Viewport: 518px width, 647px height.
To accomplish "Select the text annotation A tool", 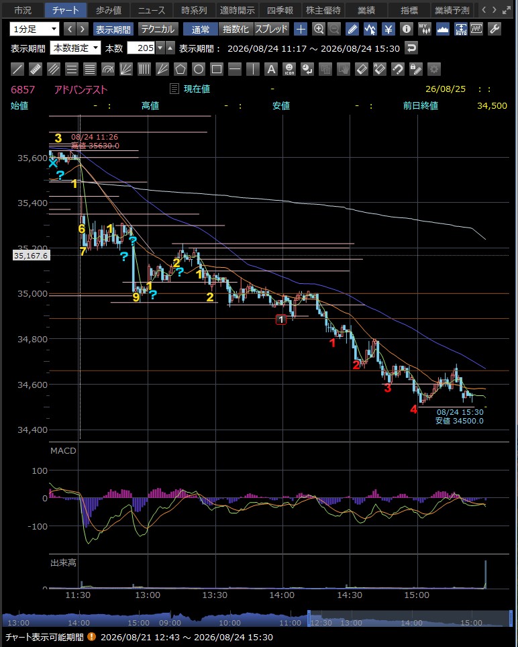I will click(271, 69).
